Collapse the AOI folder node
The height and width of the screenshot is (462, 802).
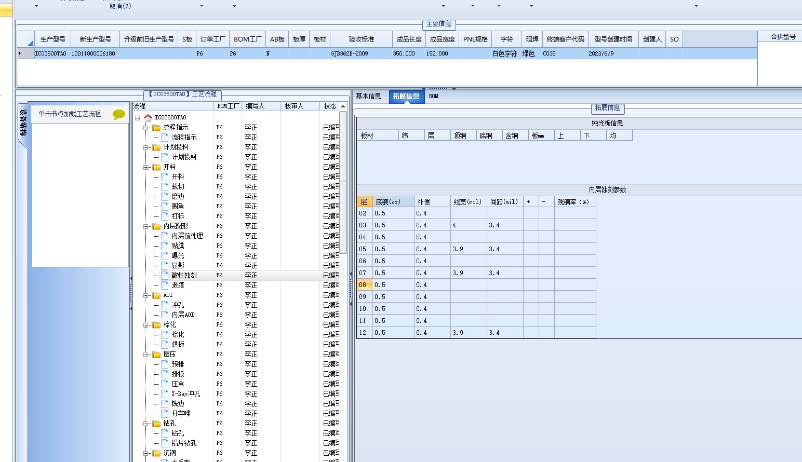tap(146, 295)
